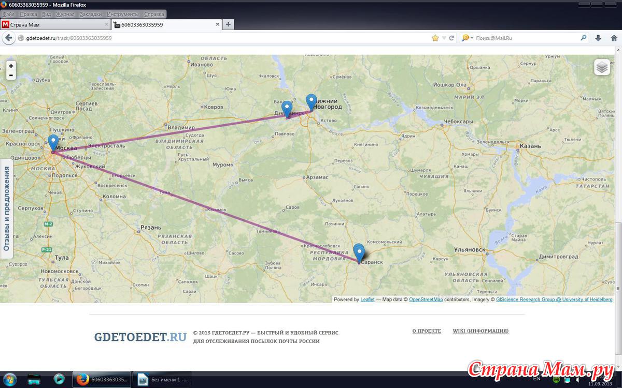622x388 pixels.
Task: Zoom in on the map with plus button
Action: pos(11,66)
